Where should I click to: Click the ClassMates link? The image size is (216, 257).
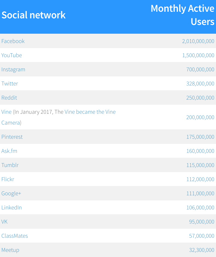click(x=14, y=236)
